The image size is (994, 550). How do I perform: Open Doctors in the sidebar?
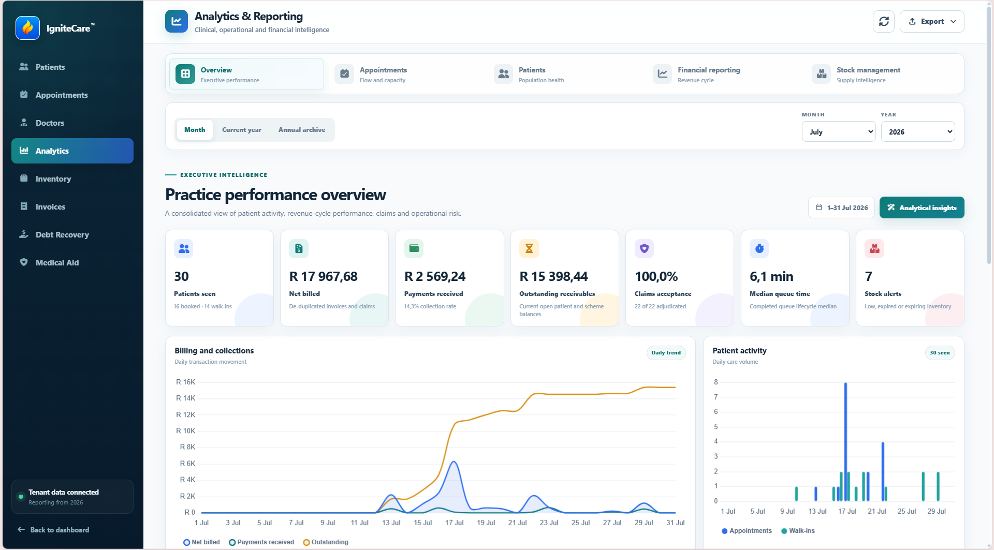pos(72,123)
